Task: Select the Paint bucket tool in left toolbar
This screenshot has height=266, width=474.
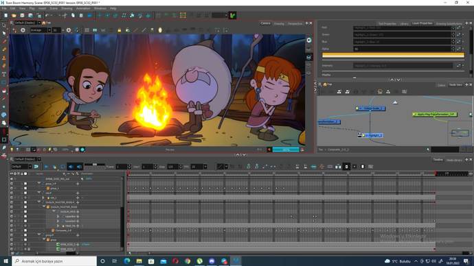Action: tap(4, 90)
